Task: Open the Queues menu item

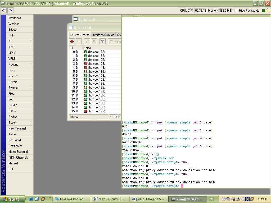Action: tap(13, 76)
